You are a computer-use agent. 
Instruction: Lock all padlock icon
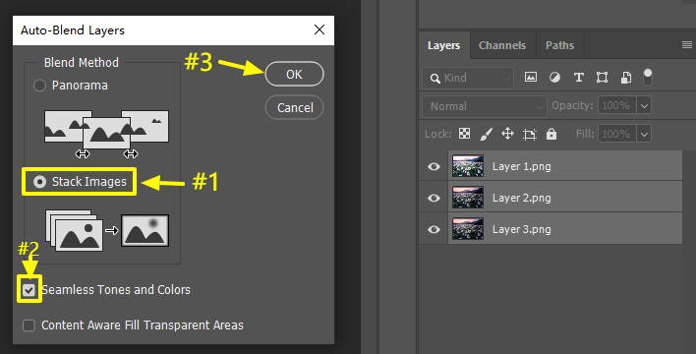pyautogui.click(x=551, y=134)
